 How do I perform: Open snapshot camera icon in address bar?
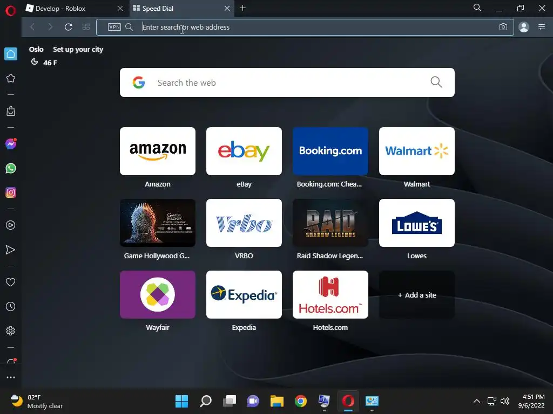[x=503, y=27]
